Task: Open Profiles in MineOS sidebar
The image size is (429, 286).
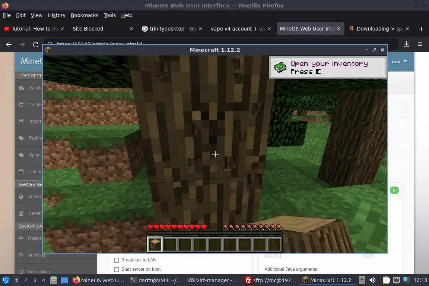Action: pyautogui.click(x=29, y=138)
